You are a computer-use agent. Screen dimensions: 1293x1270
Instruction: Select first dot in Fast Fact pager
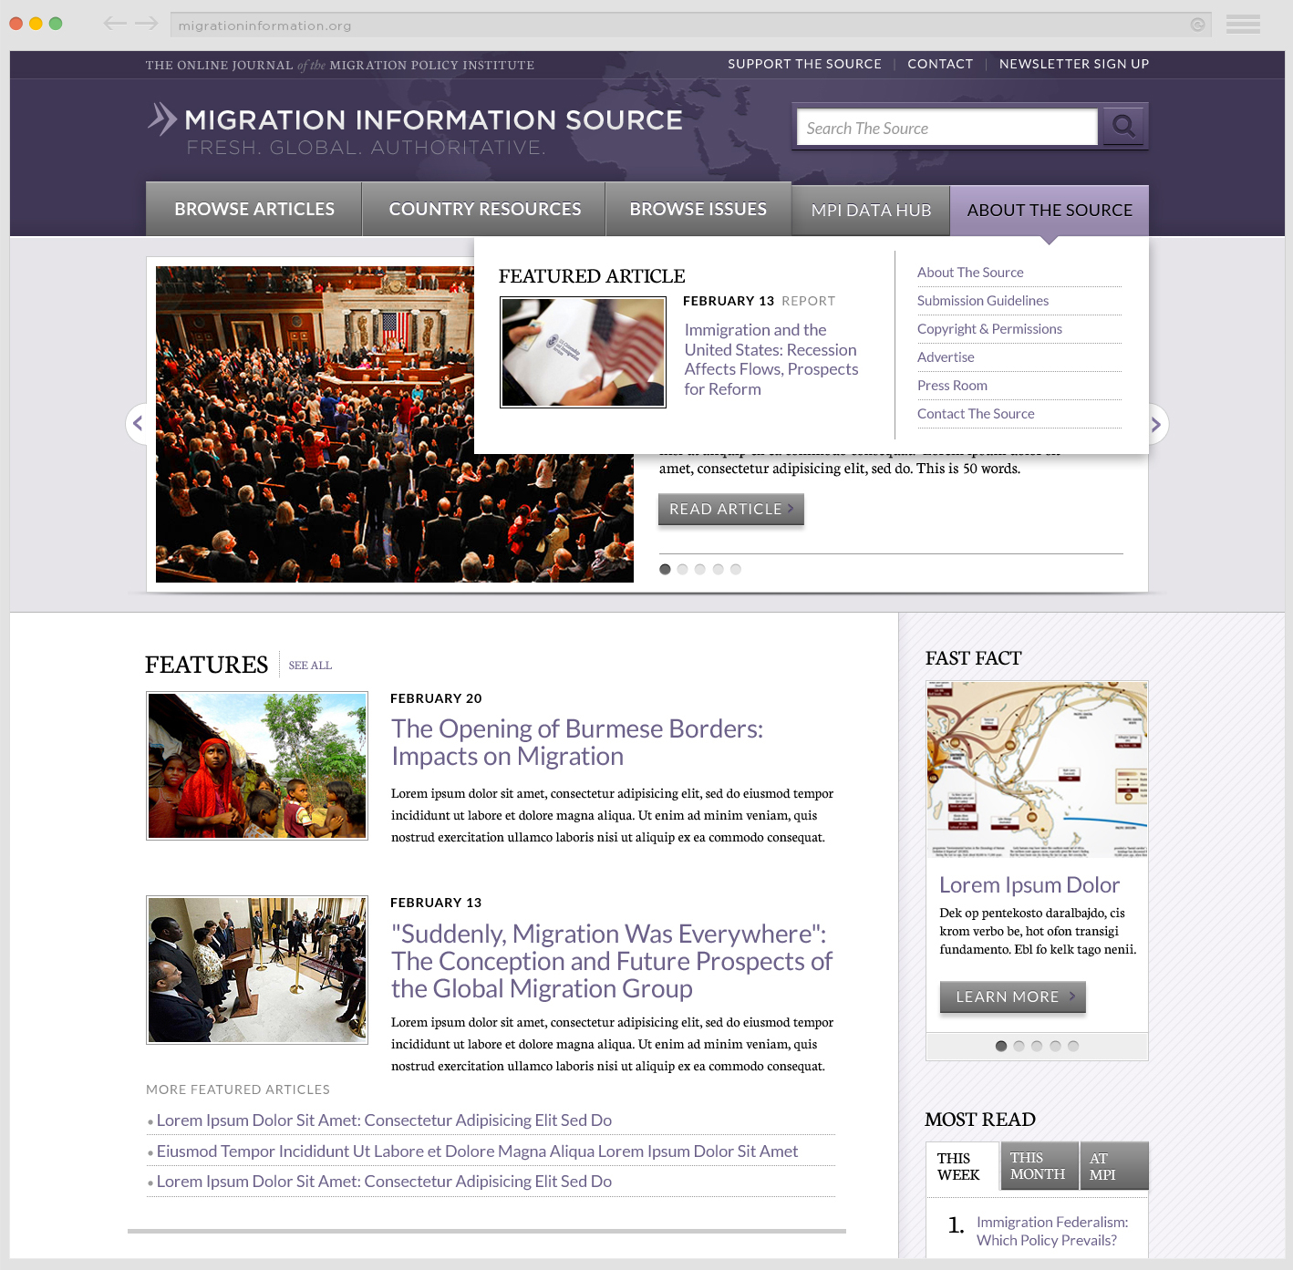click(1001, 1046)
